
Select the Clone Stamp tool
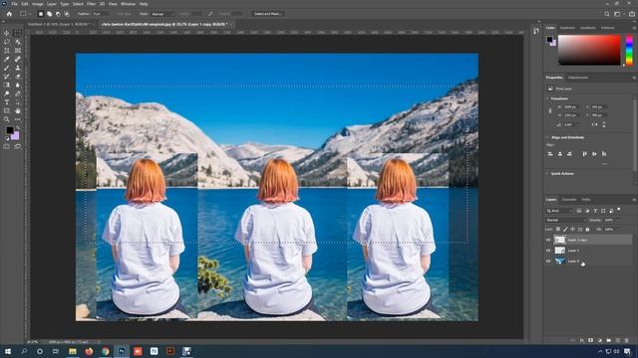18,68
